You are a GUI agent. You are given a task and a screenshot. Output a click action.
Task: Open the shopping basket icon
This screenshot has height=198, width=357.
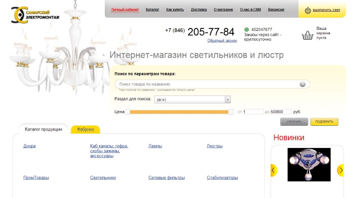(x=307, y=35)
